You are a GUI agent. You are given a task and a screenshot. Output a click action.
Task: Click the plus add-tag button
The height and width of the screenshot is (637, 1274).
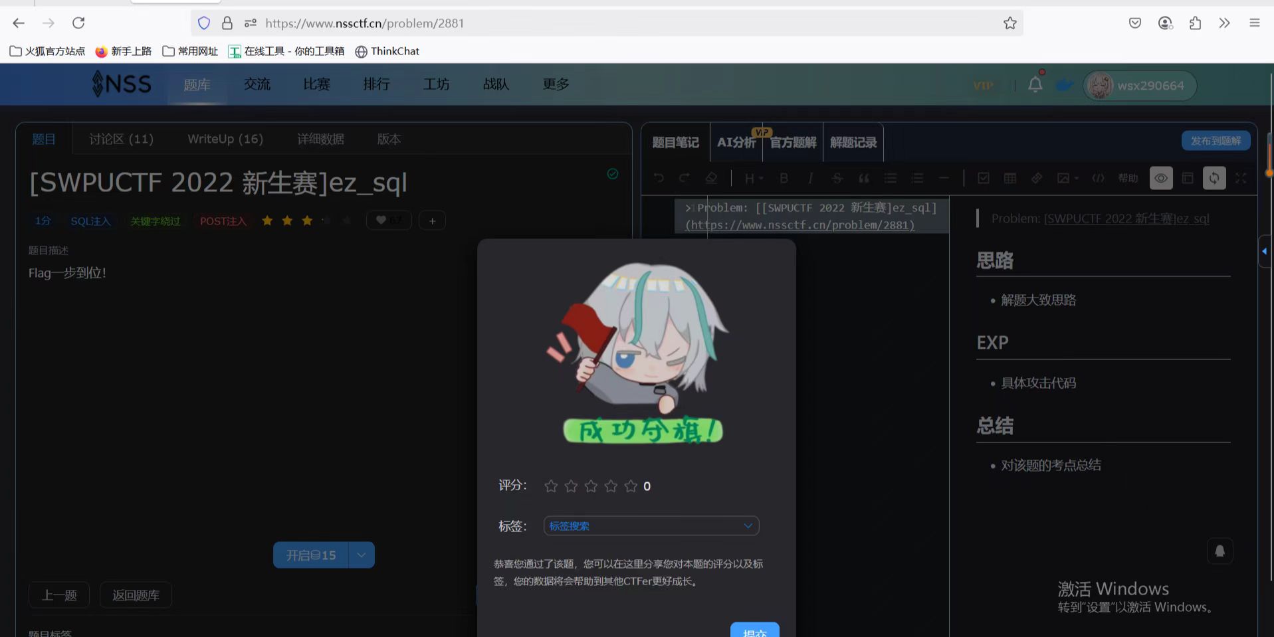(x=432, y=221)
